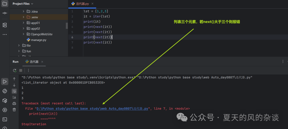Open traceback file link 迭代器.py
Image resolution: width=288 pixels, height=129 pixels.
pyautogui.click(x=92, y=109)
